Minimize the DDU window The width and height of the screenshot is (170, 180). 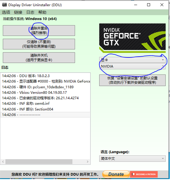pos(136,5)
